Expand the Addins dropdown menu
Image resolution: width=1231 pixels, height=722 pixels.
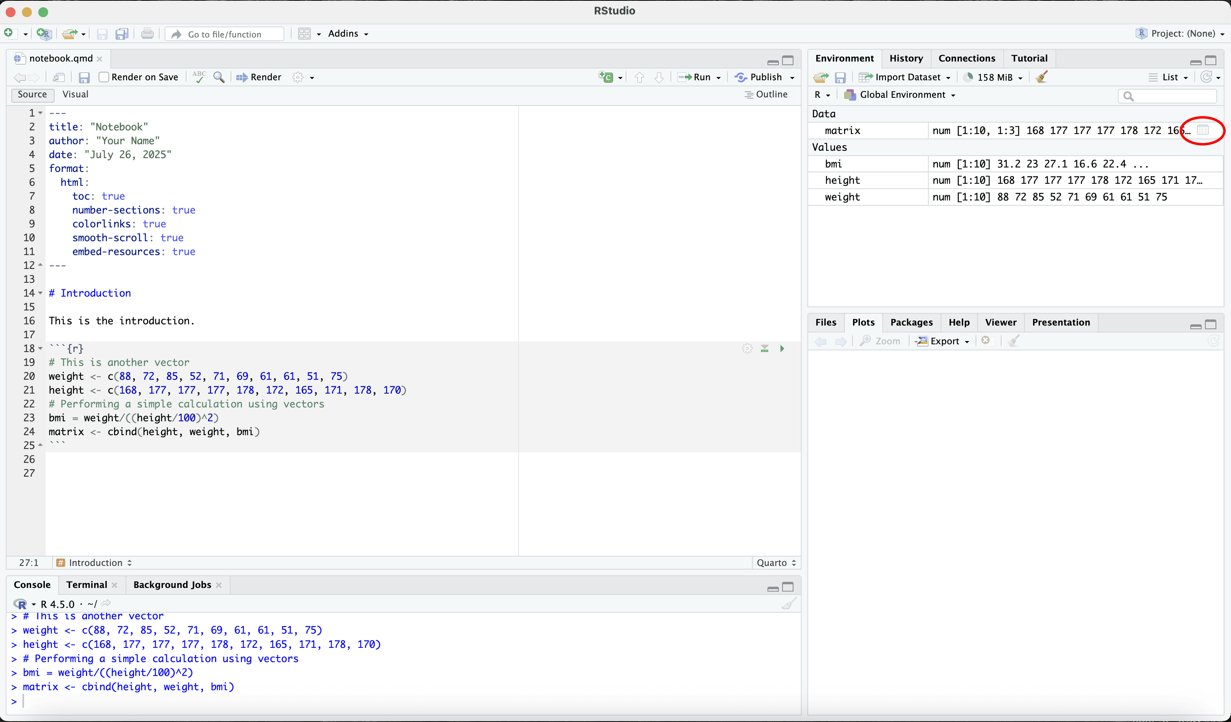tap(348, 34)
